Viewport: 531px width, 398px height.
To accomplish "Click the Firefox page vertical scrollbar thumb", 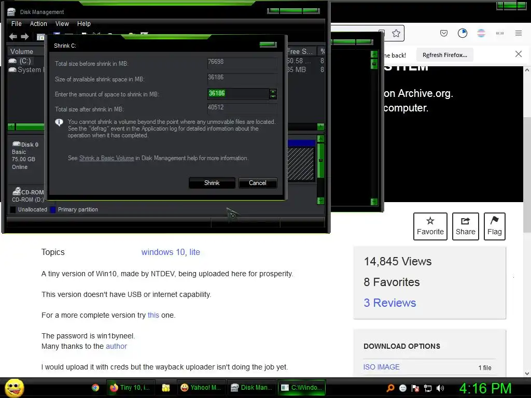I will tap(527, 174).
